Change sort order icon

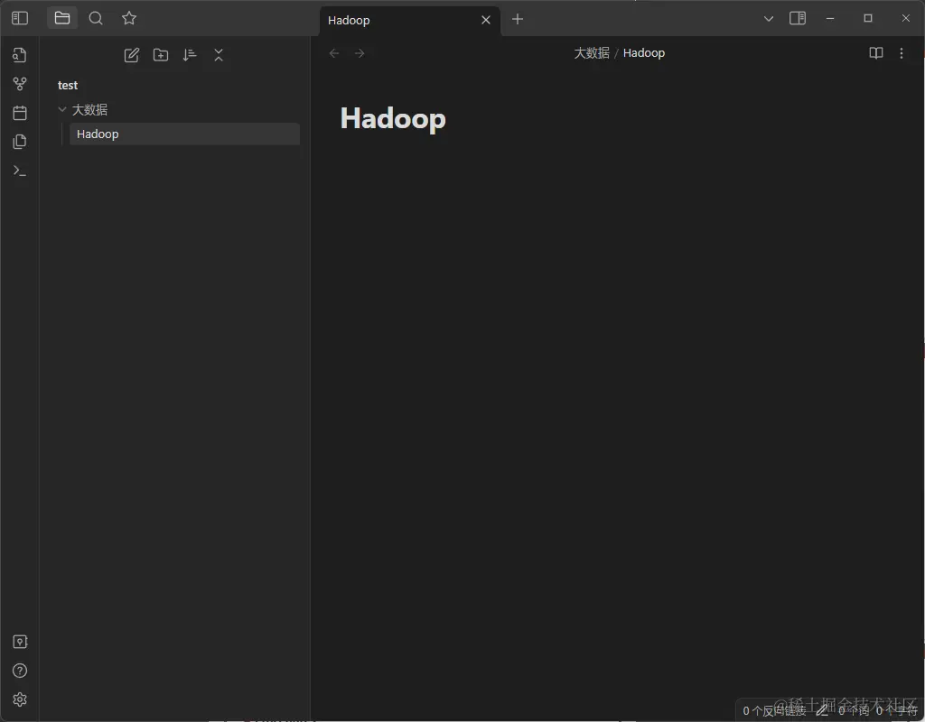pyautogui.click(x=190, y=55)
